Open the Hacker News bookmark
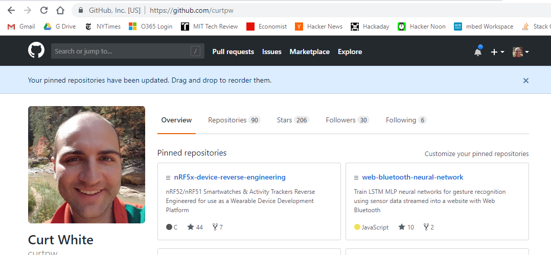The image size is (551, 255). tap(319, 27)
